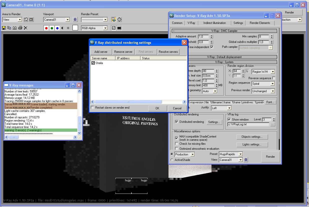Viewport: 309px width, 207px height.
Task: Click the Resolve servers button
Action: (168, 52)
